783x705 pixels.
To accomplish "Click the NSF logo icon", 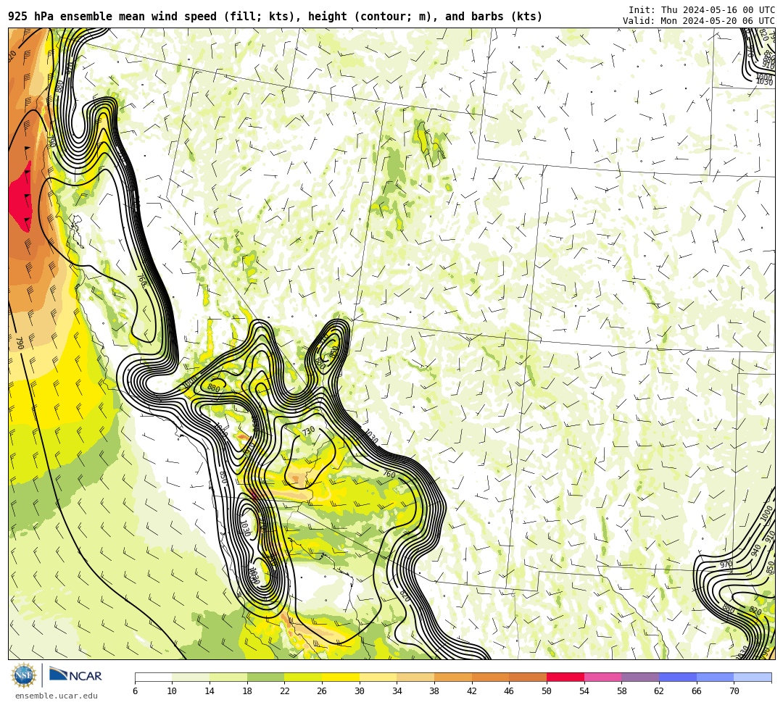I will [x=24, y=675].
